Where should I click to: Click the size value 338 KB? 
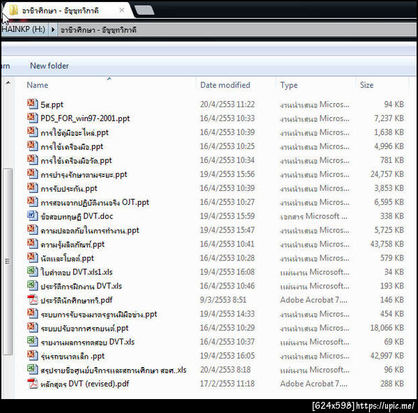392,216
